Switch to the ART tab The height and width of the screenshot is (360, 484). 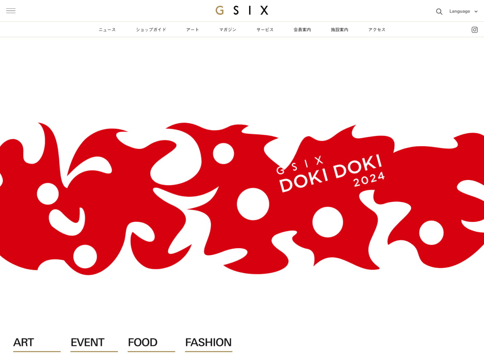click(37, 343)
